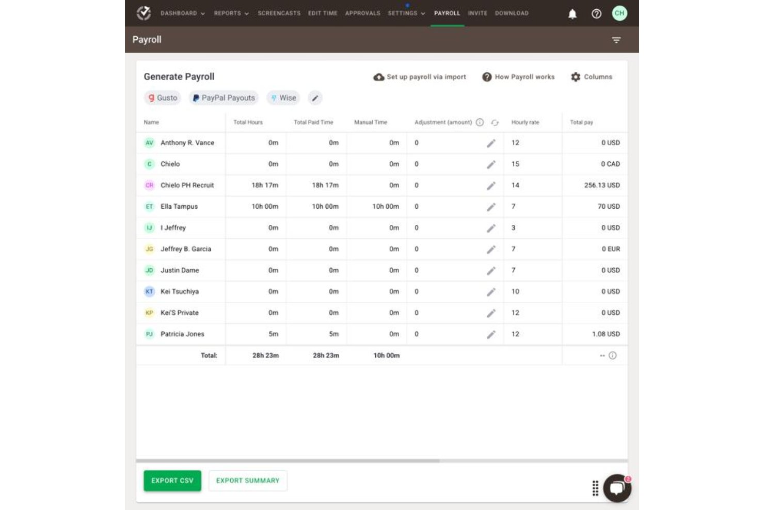
Task: Click the adjustment info icon in header
Action: pyautogui.click(x=480, y=122)
